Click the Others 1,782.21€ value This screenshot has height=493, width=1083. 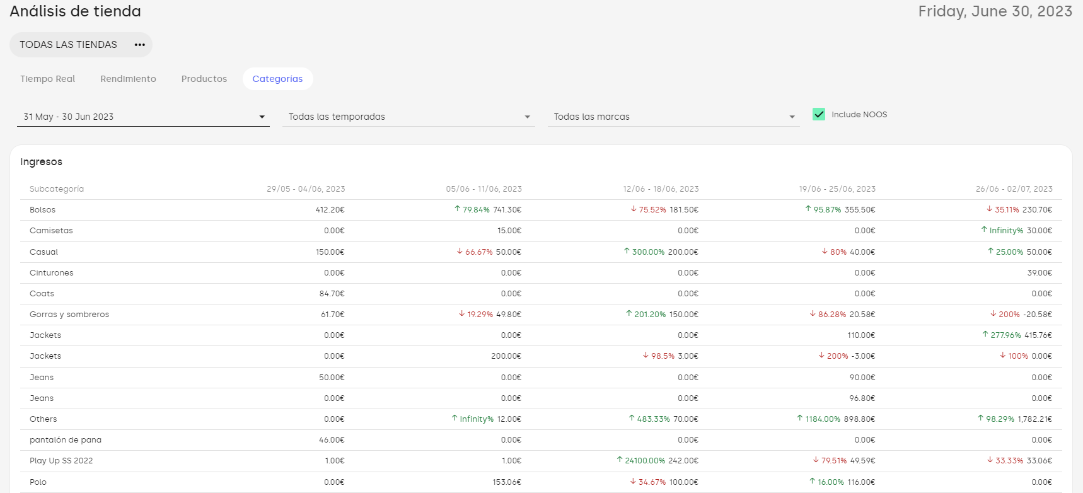point(1035,419)
